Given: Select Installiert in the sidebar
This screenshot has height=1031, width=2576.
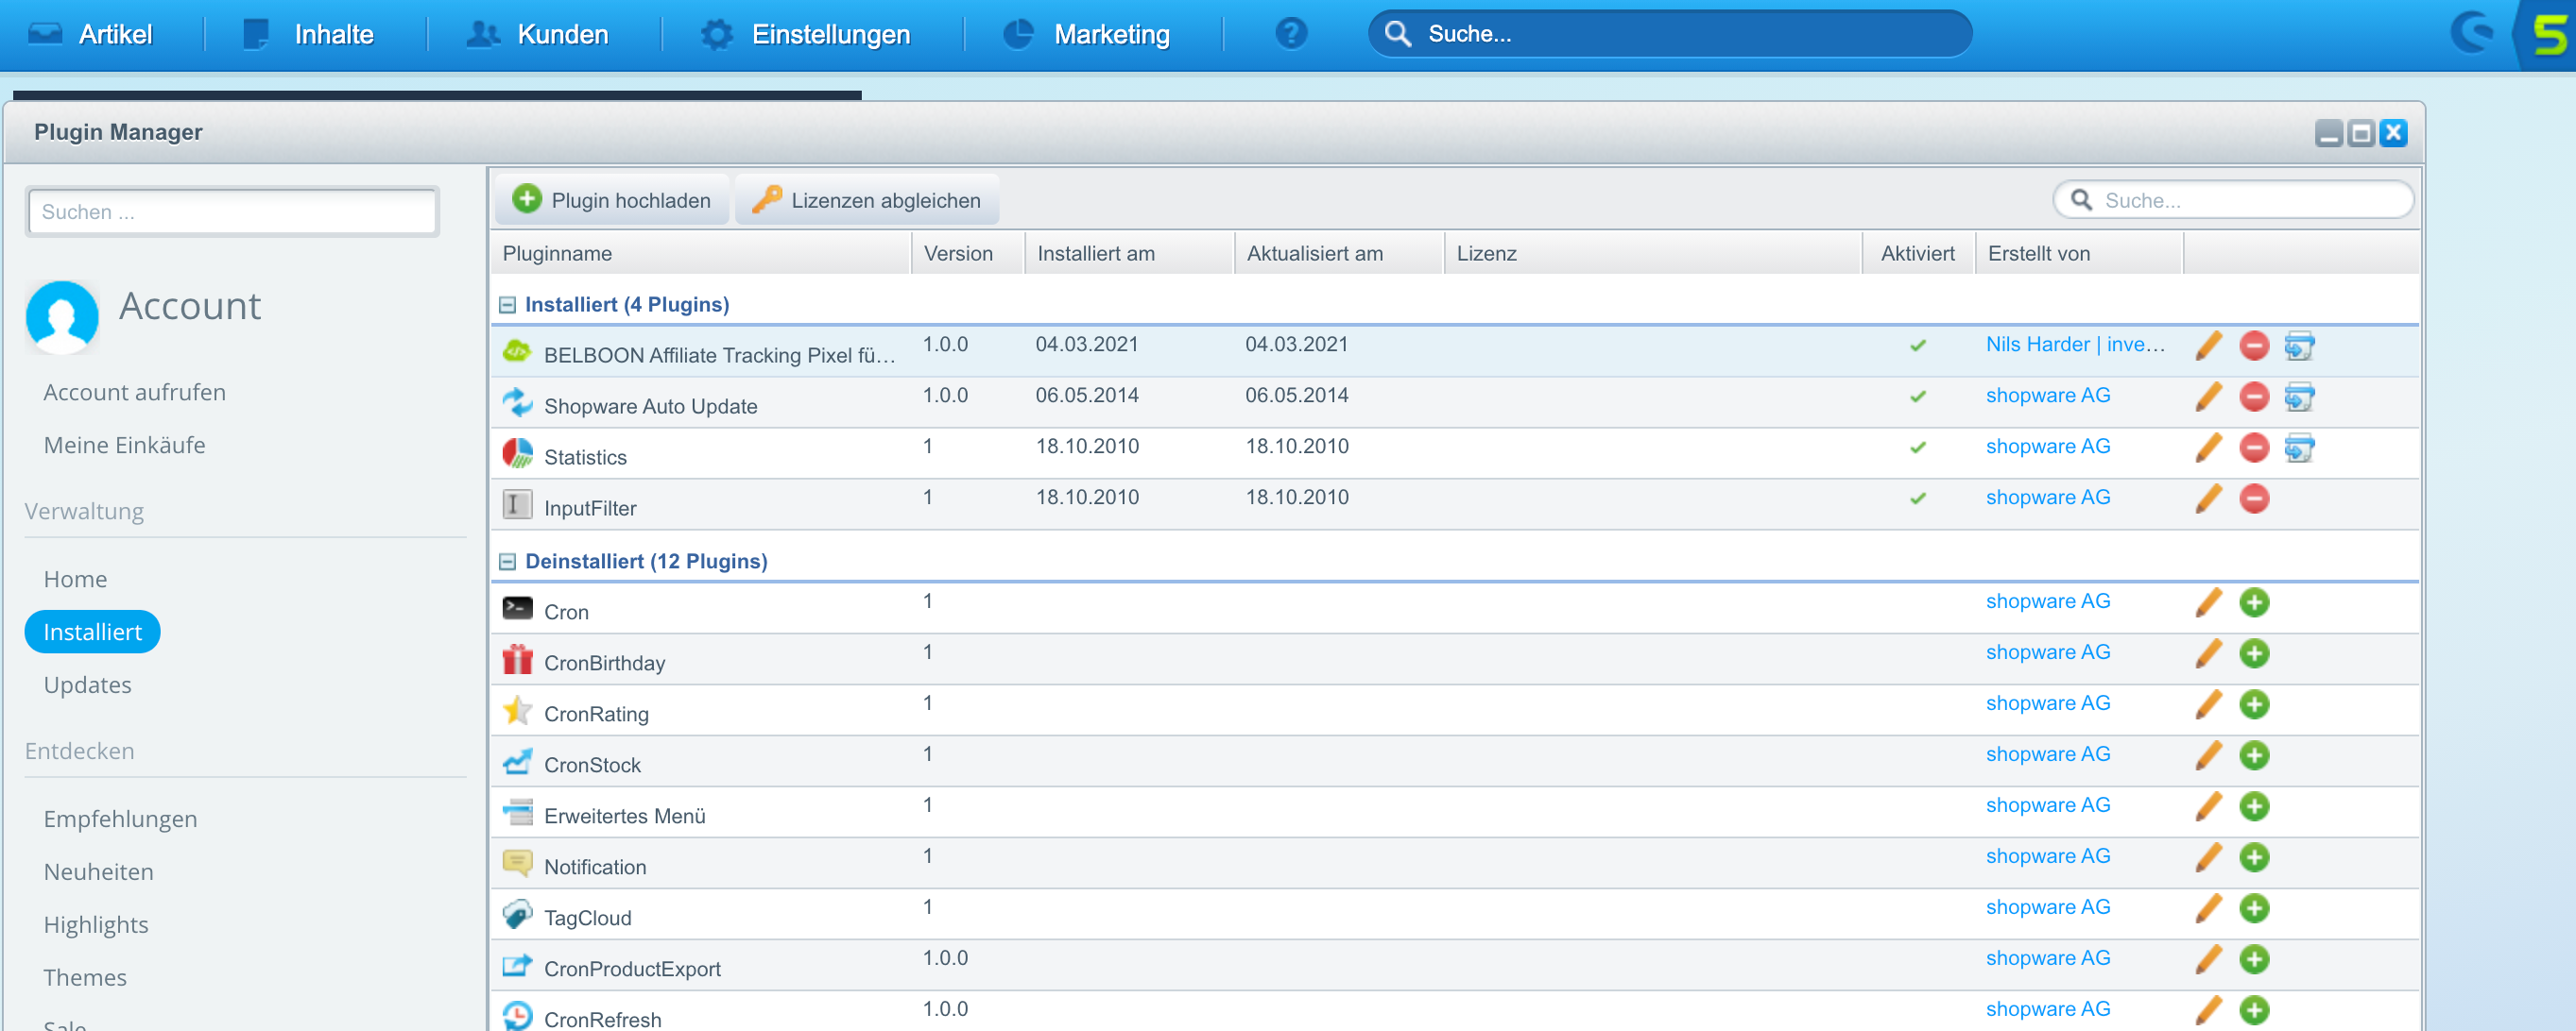Looking at the screenshot, I should [92, 633].
